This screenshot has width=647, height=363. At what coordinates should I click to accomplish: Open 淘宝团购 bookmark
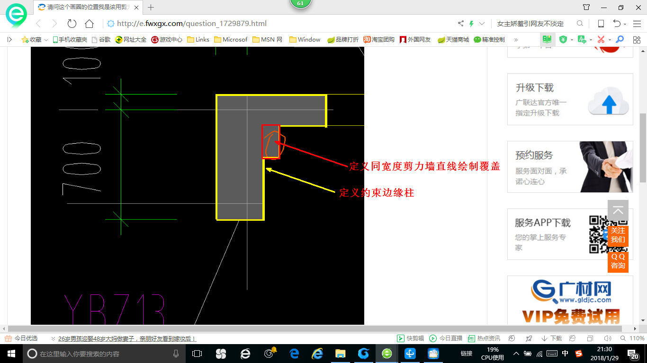379,40
